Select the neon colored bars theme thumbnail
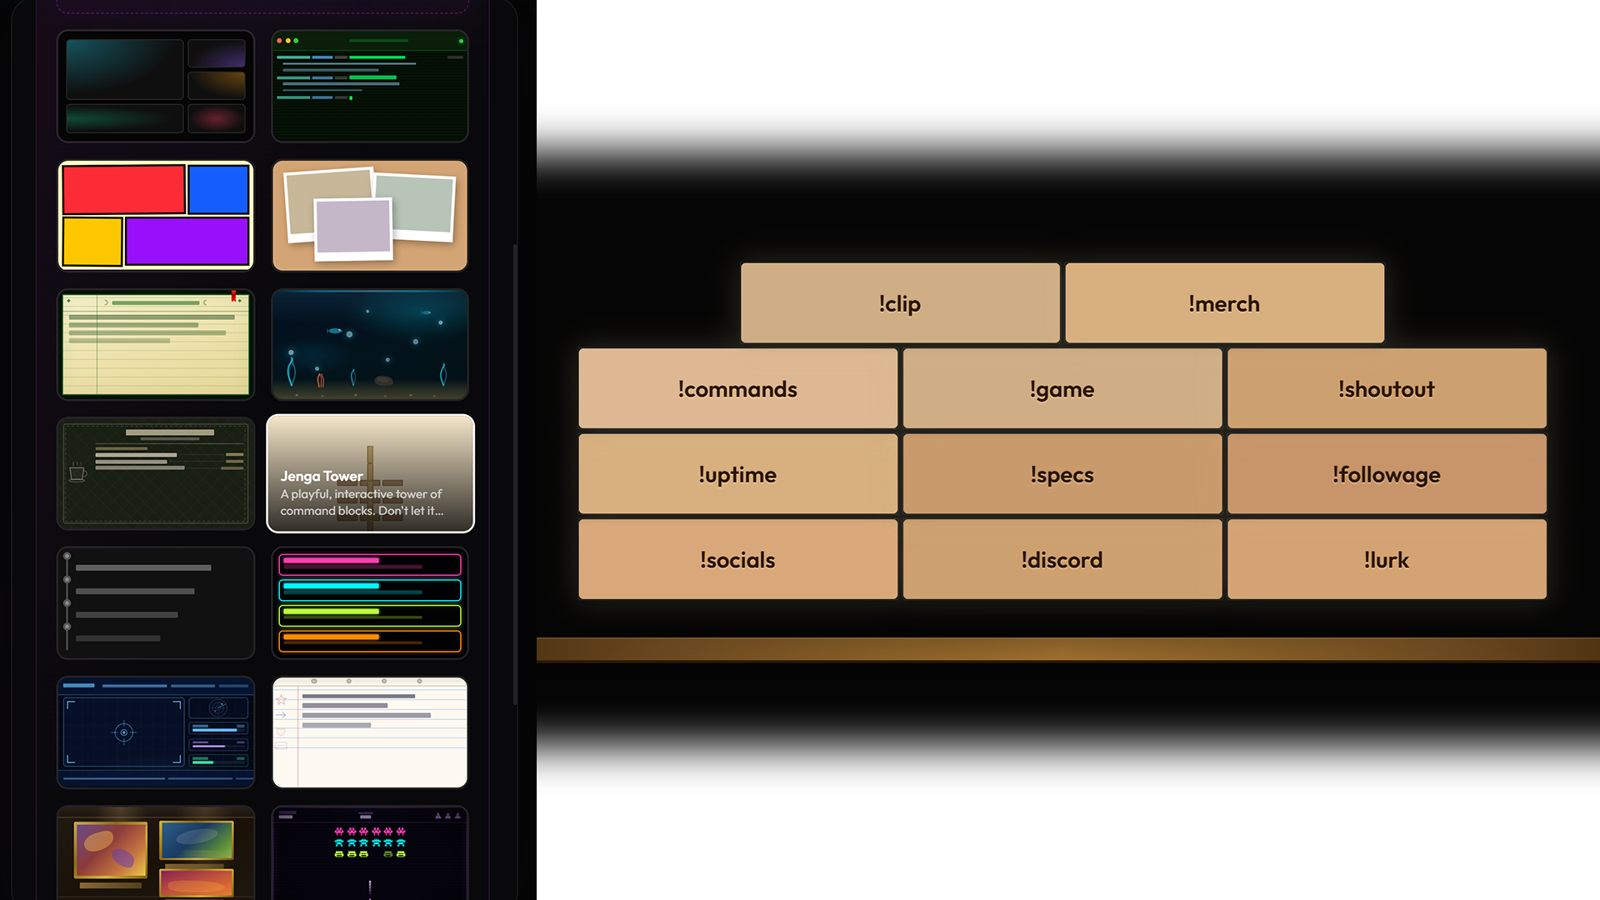 click(370, 602)
